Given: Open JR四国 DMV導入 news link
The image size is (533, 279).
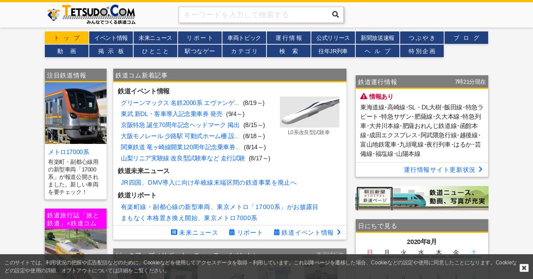Looking at the screenshot, I should [x=209, y=182].
